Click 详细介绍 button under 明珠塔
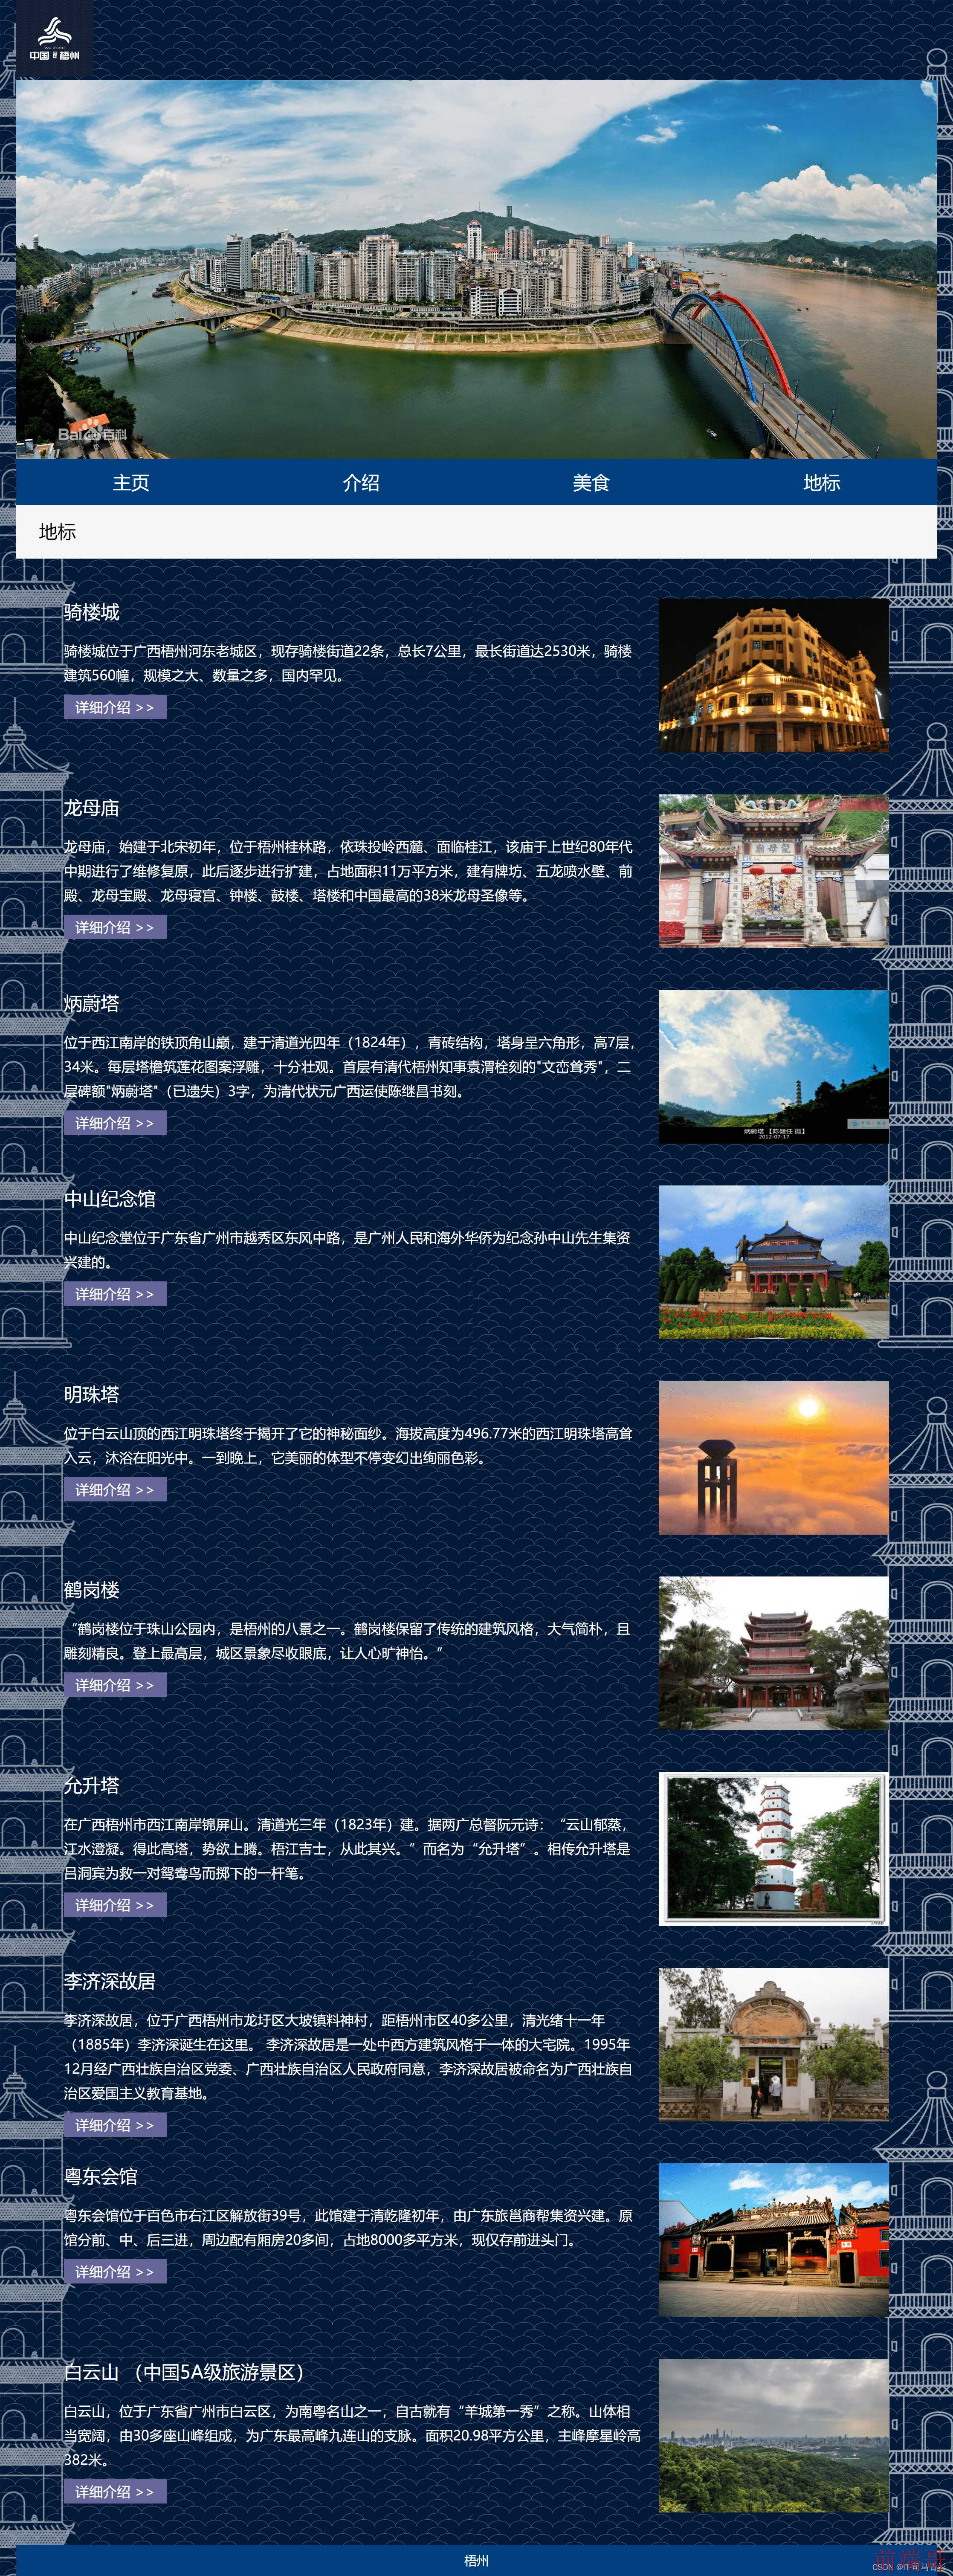Image resolution: width=953 pixels, height=2576 pixels. tap(115, 1489)
